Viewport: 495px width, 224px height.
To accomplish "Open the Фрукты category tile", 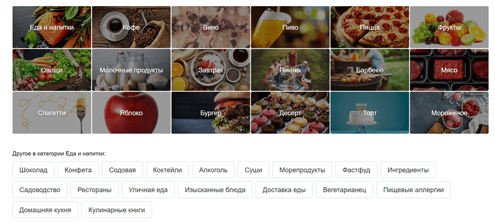I will pyautogui.click(x=449, y=27).
